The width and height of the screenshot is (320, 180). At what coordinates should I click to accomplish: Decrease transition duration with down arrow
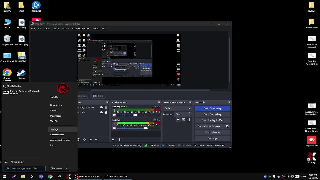(189, 116)
